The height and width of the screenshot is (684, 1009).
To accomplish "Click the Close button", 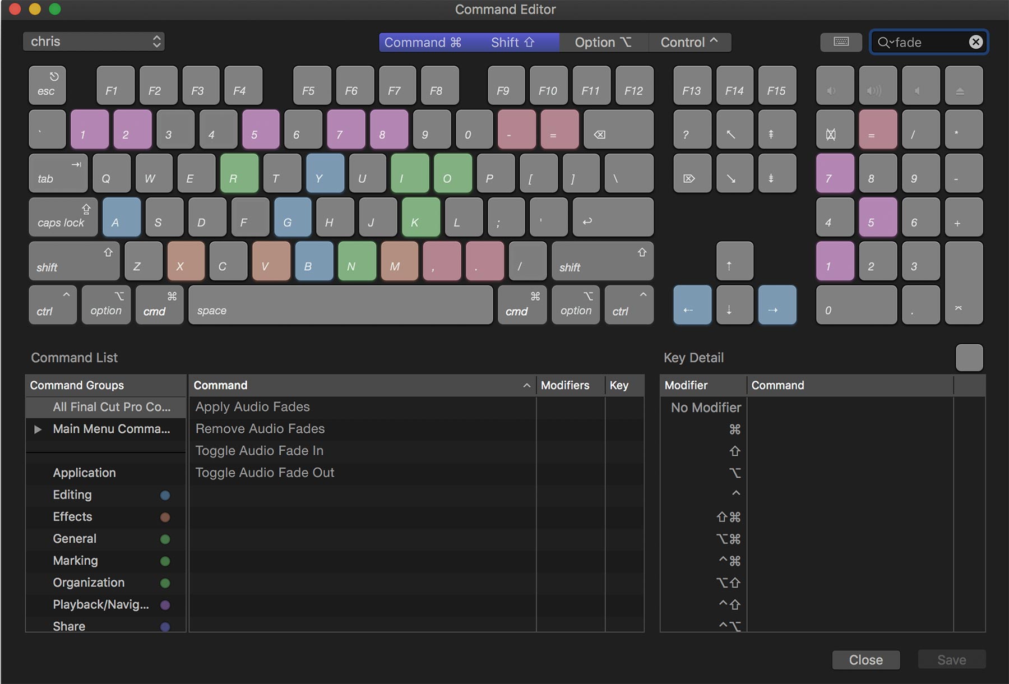I will 866,660.
